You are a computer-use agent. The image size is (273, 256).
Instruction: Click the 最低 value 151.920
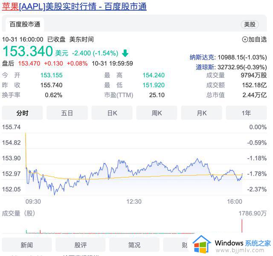(x=154, y=85)
